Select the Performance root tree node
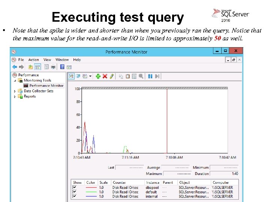 coord(28,75)
